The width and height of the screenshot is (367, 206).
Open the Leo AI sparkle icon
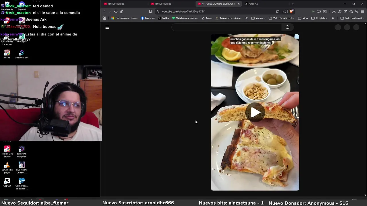[x=351, y=11]
